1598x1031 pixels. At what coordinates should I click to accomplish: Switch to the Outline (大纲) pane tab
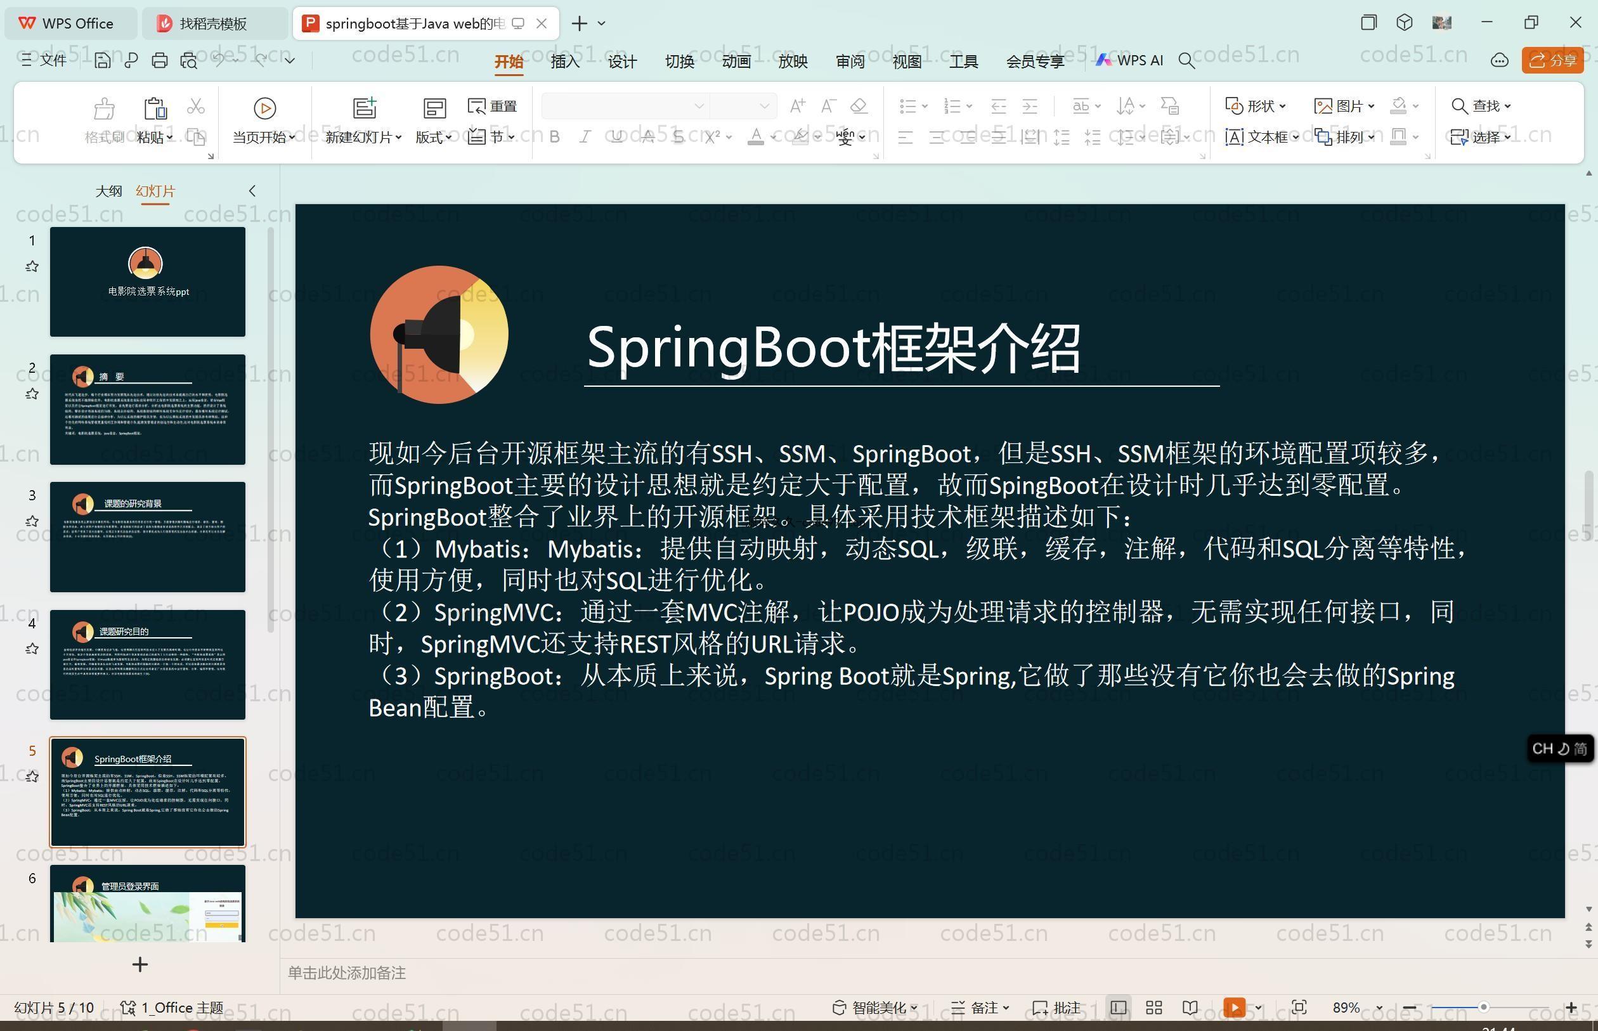[x=108, y=191]
